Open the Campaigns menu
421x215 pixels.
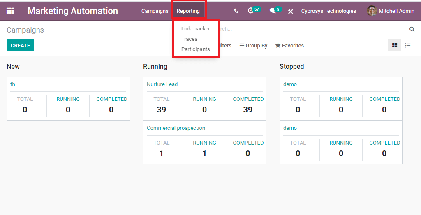155,11
